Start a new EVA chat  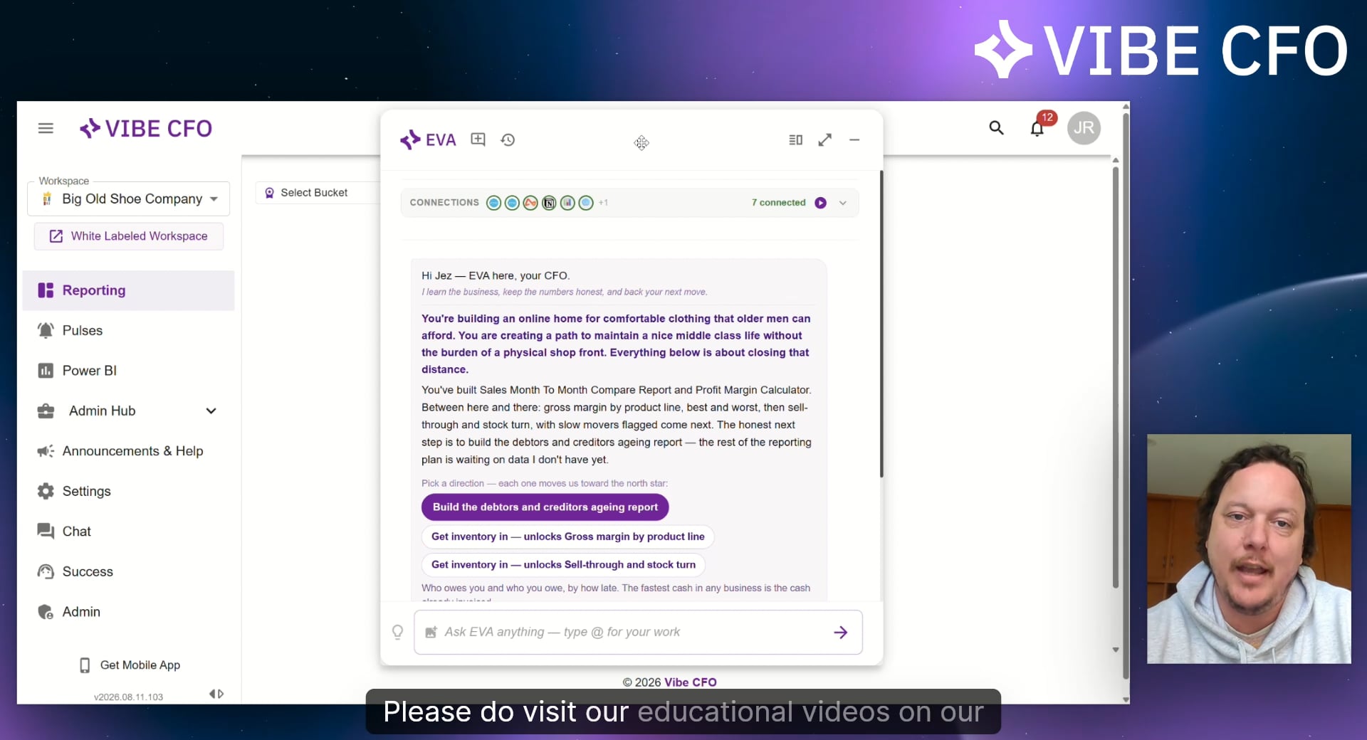click(x=478, y=139)
